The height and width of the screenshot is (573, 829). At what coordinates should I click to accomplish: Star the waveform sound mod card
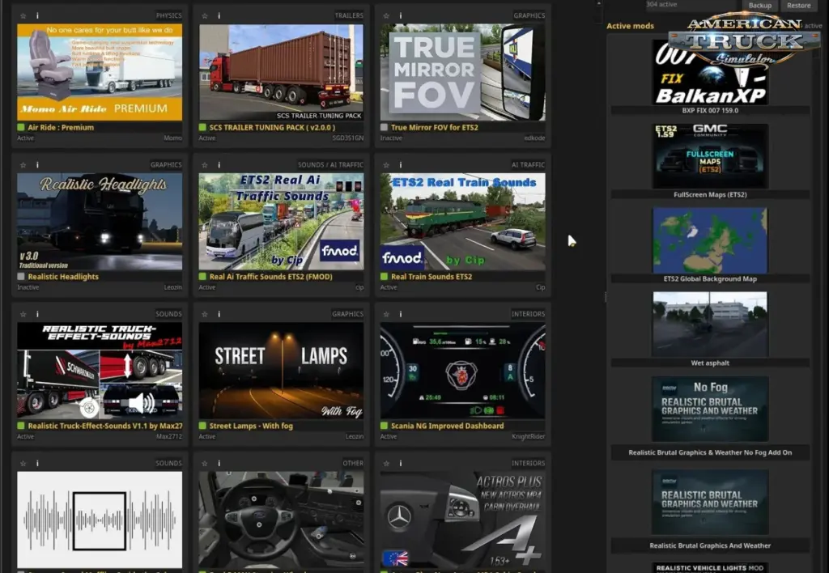pos(23,463)
